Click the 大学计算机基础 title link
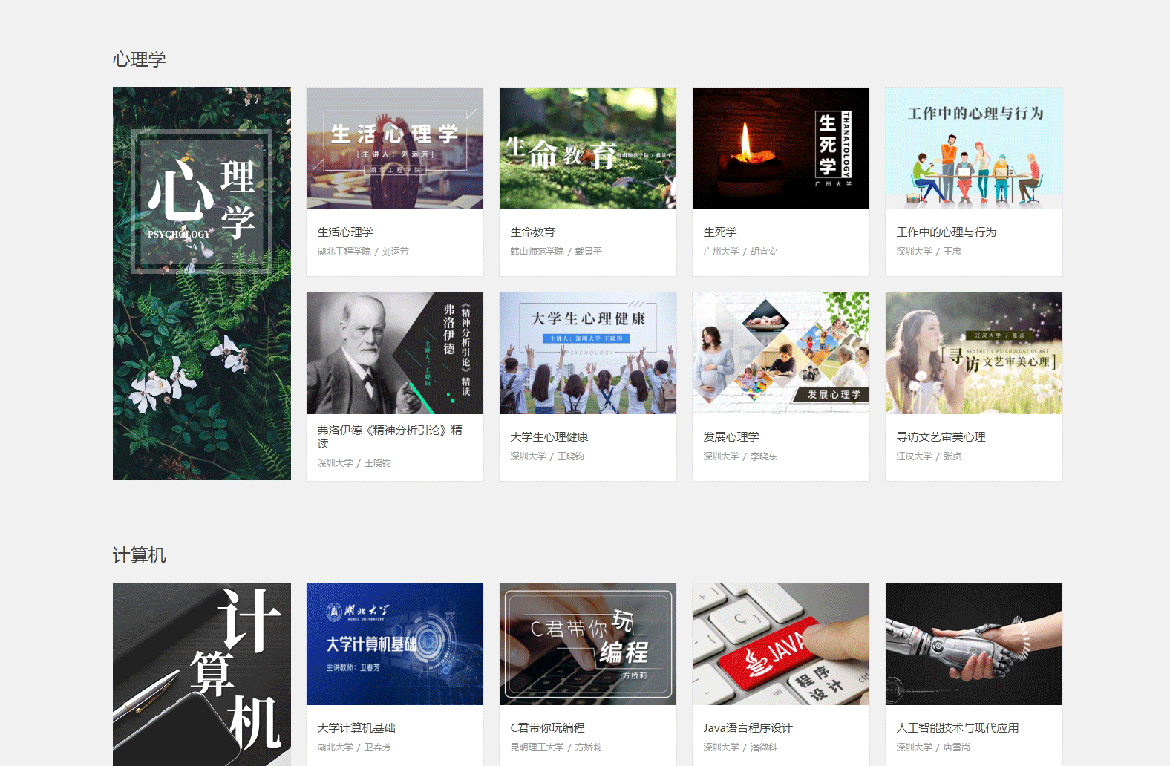This screenshot has height=766, width=1170. pos(356,728)
